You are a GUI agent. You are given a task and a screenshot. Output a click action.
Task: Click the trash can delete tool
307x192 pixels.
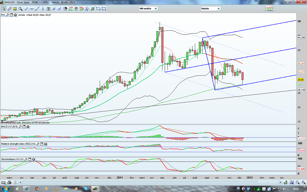coord(76,9)
